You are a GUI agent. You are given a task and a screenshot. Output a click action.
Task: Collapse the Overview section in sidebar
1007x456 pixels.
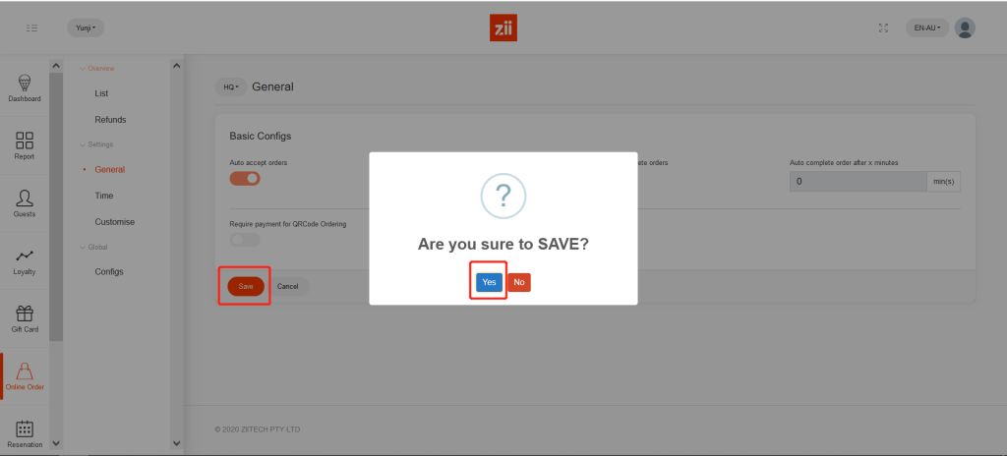tap(98, 68)
